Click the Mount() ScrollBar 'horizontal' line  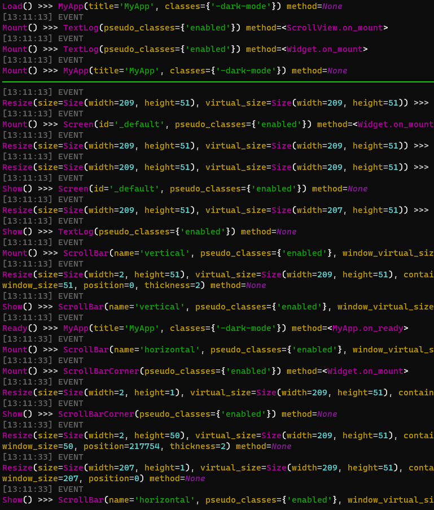click(218, 350)
